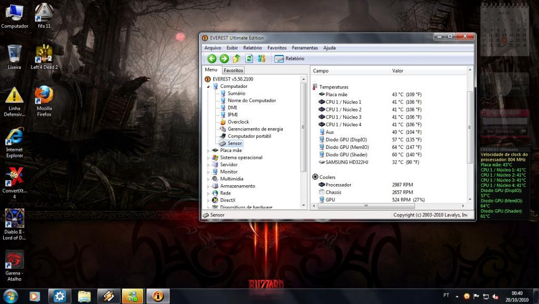The height and width of the screenshot is (304, 539).
Task: Click the Internet Explorer desktop icon
Action: coord(14,143)
